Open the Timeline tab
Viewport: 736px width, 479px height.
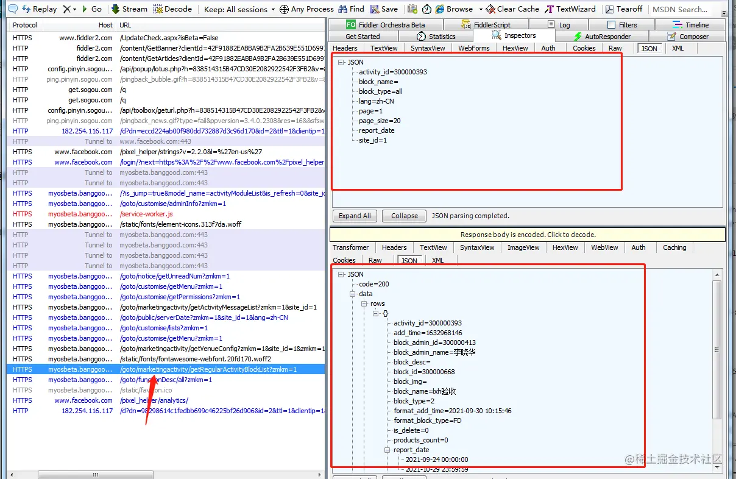(690, 24)
